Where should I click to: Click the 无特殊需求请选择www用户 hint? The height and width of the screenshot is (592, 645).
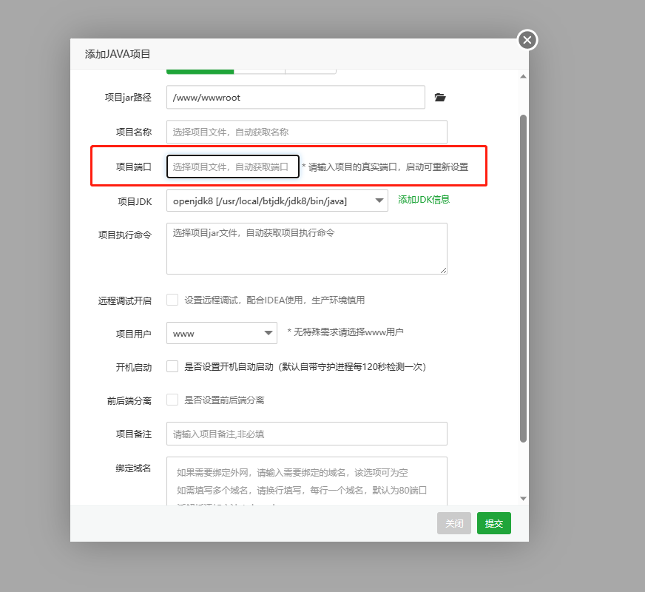pyautogui.click(x=345, y=332)
